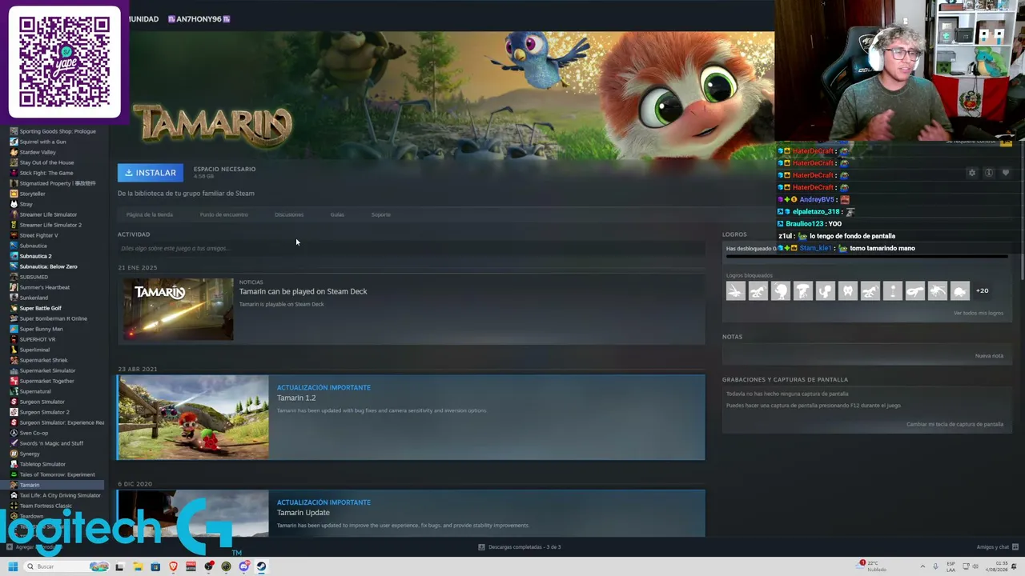This screenshot has width=1025, height=576.
Task: Click Nueva nota link
Action: (x=989, y=356)
